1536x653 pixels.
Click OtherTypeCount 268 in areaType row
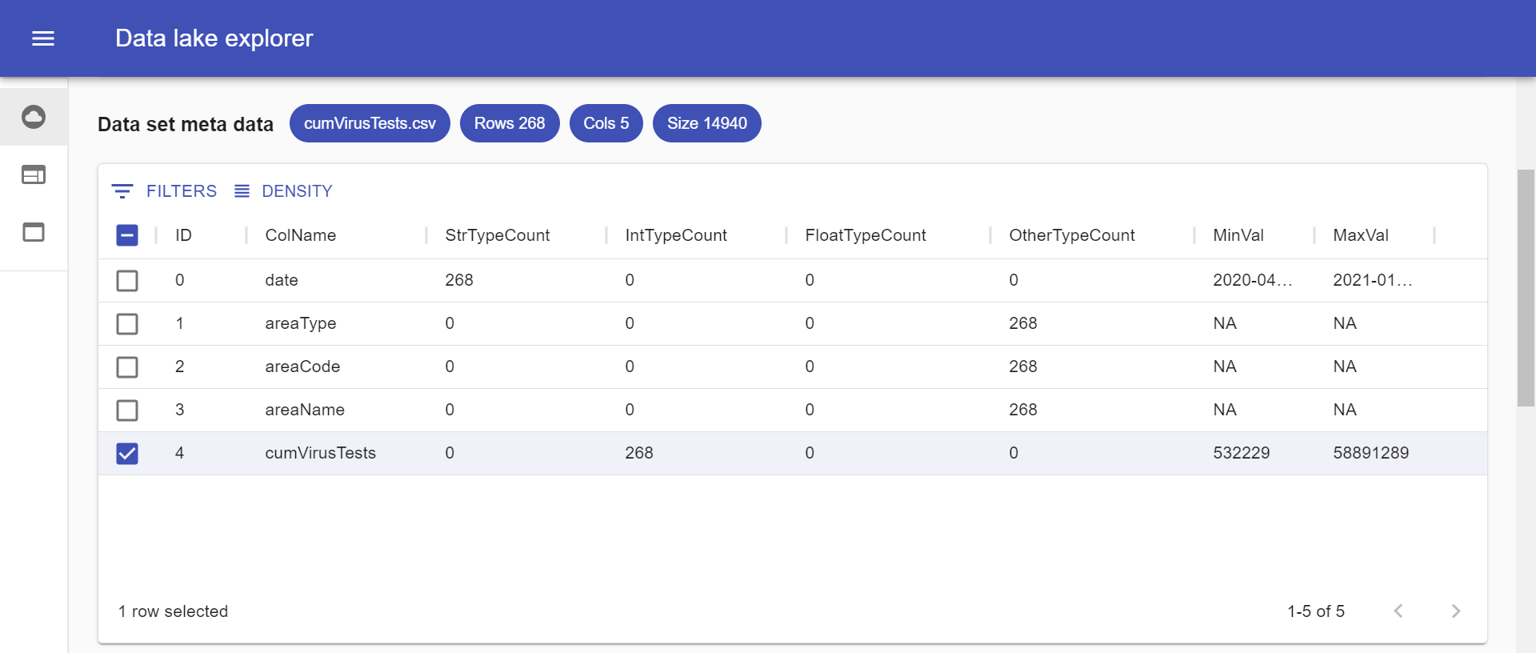[x=1023, y=323]
